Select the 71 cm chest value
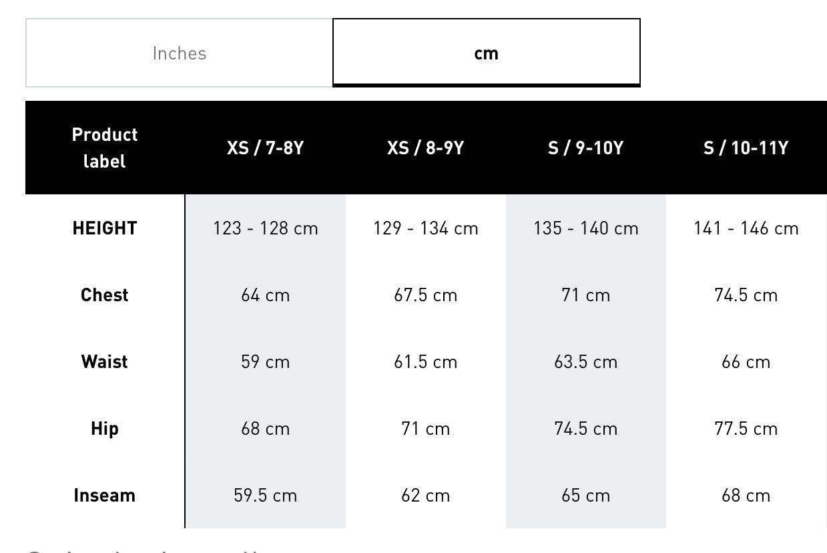This screenshot has height=553, width=827. point(585,295)
